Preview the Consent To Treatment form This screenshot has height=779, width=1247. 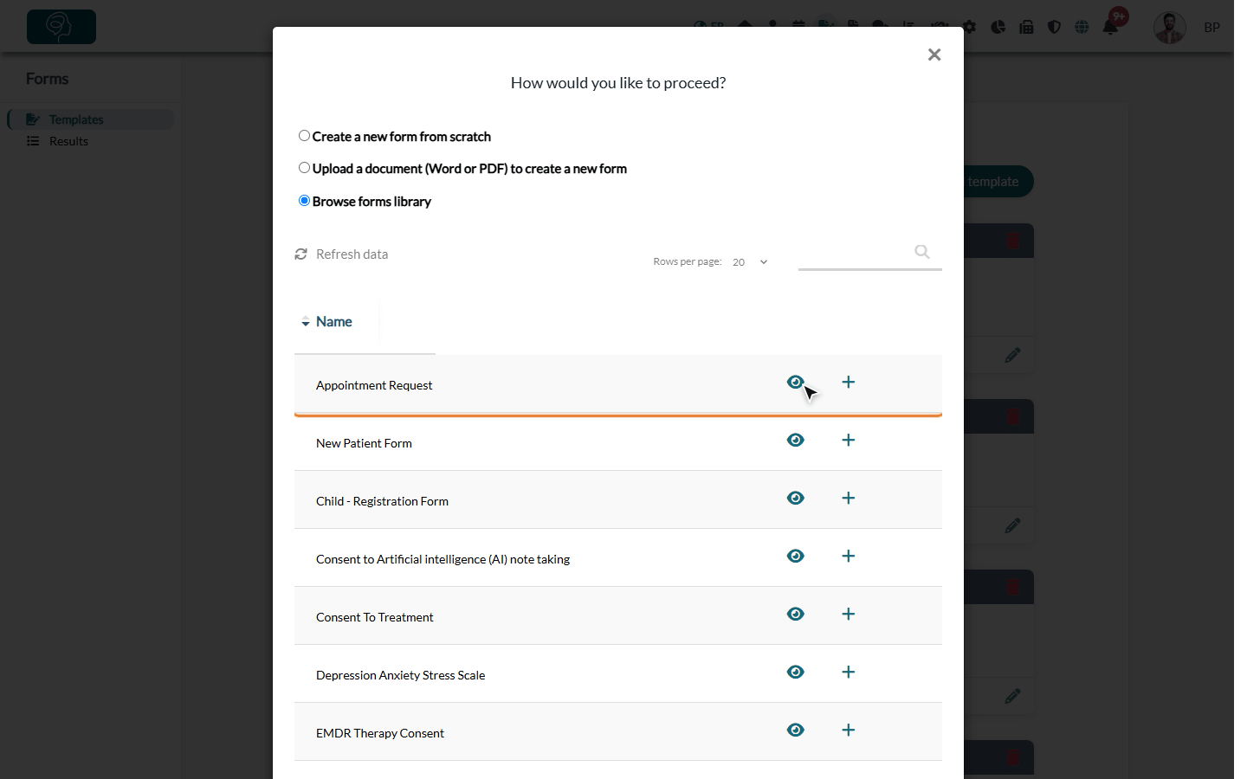click(795, 614)
